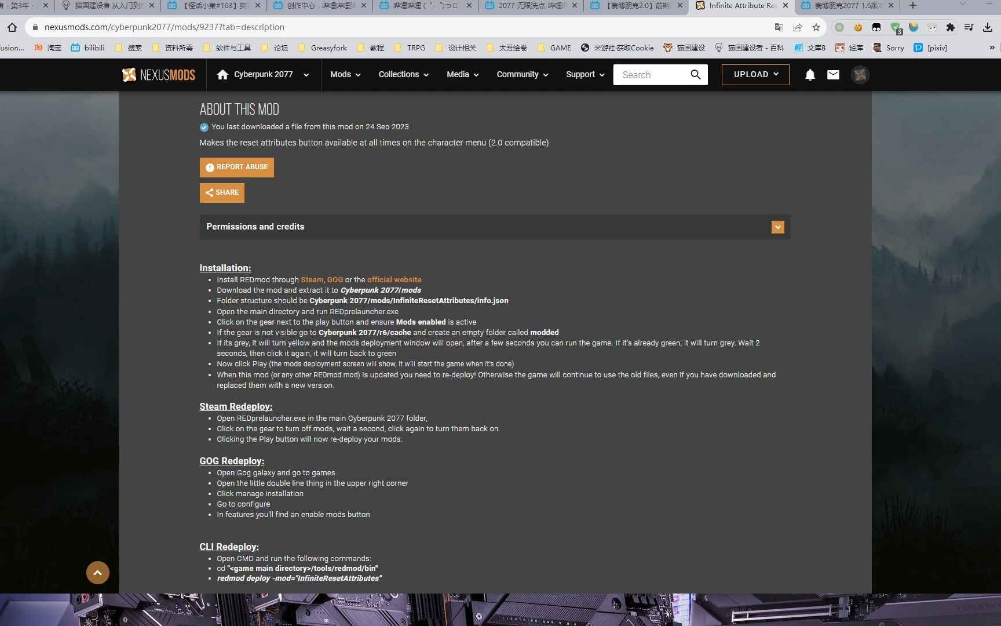1001x626 pixels.
Task: Click the share page icon in address bar
Action: coord(798,27)
